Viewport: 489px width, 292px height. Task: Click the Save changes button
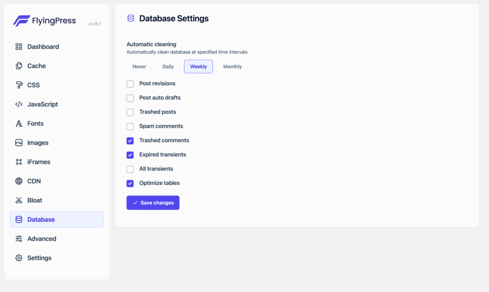tap(153, 203)
